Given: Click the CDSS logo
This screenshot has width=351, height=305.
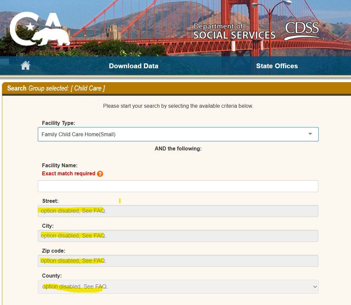Looking at the screenshot, I should 302,31.
